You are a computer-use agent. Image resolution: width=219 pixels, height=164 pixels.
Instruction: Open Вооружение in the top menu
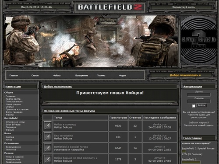[x=81, y=76]
